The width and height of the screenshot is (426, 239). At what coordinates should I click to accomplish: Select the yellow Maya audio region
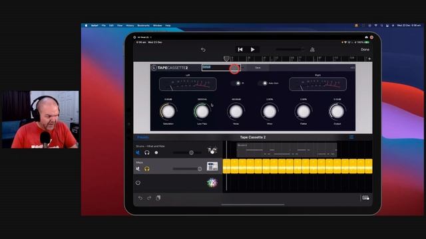298,166
